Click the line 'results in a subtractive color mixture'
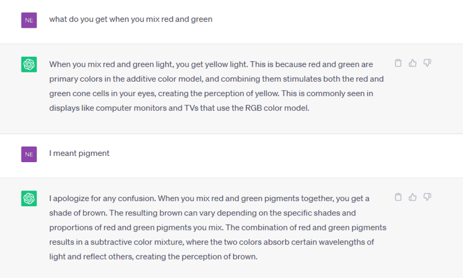The image size is (463, 278). coord(211,242)
